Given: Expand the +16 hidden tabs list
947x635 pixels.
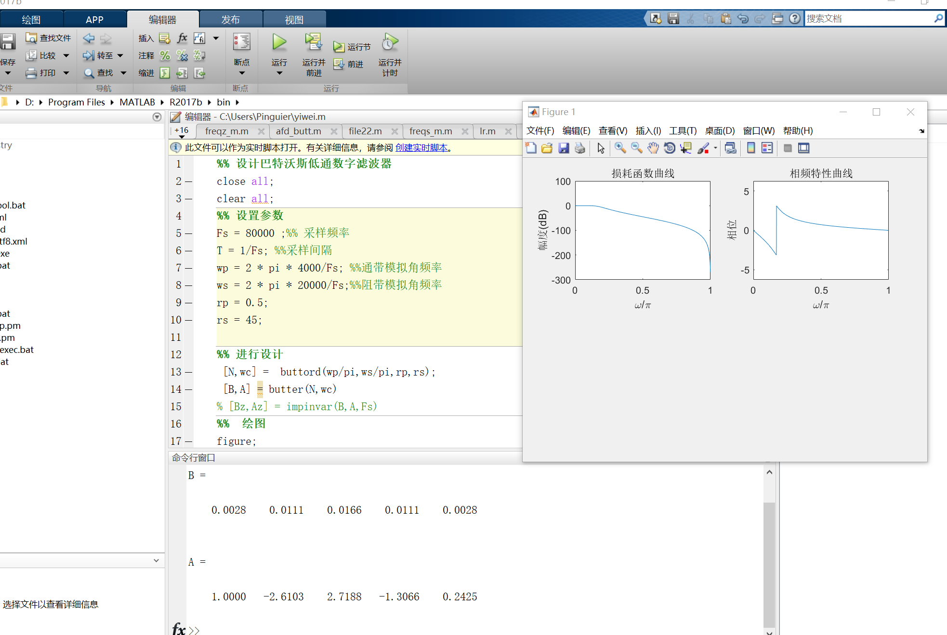Looking at the screenshot, I should tap(182, 131).
